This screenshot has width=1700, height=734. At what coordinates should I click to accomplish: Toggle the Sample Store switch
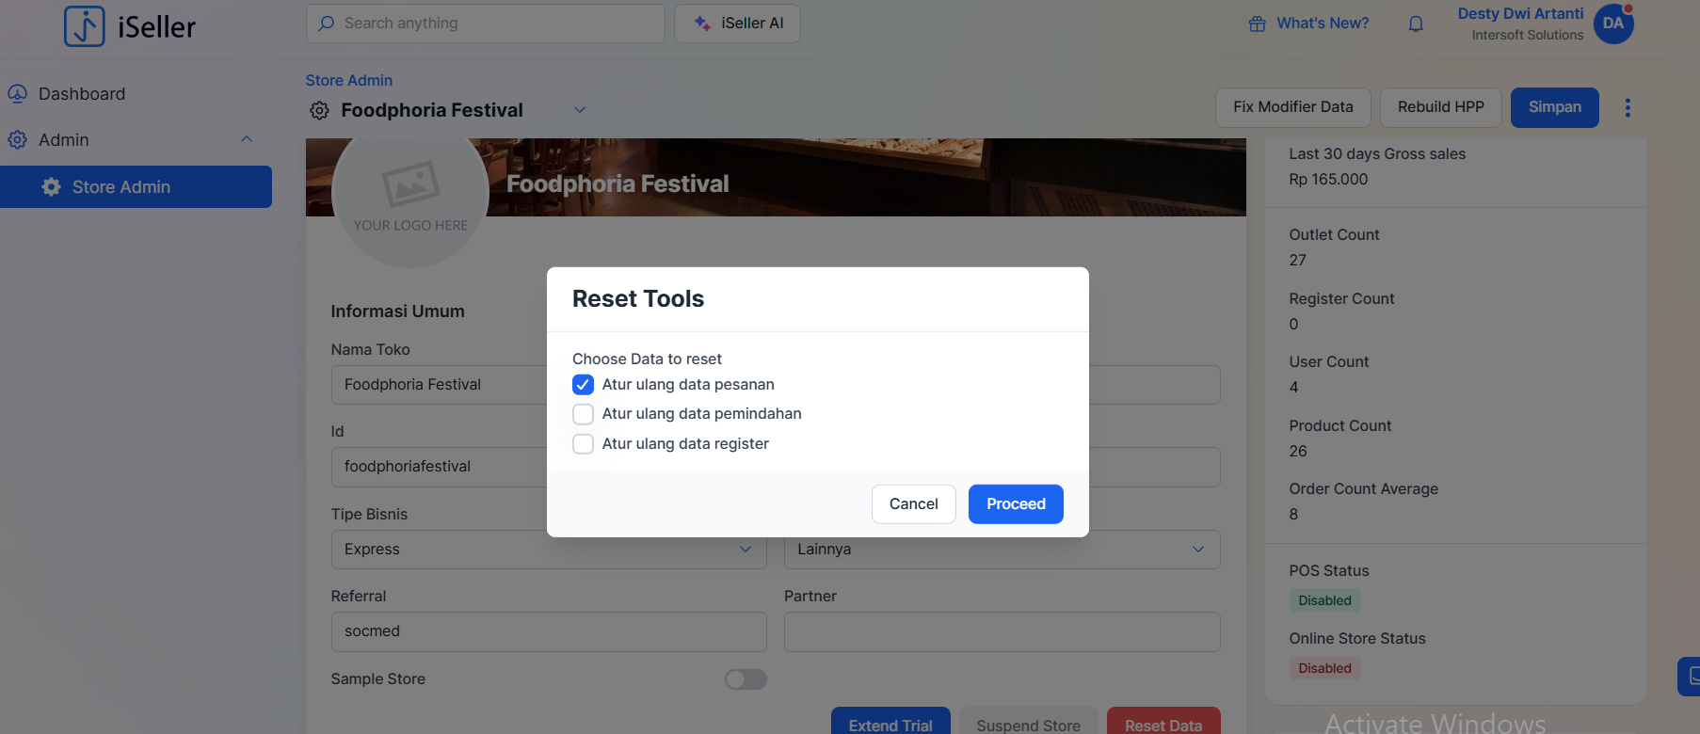(x=746, y=679)
